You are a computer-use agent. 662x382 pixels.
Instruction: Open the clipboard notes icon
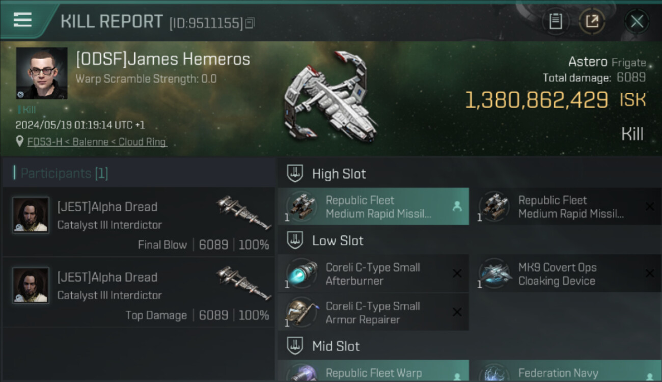click(x=556, y=21)
